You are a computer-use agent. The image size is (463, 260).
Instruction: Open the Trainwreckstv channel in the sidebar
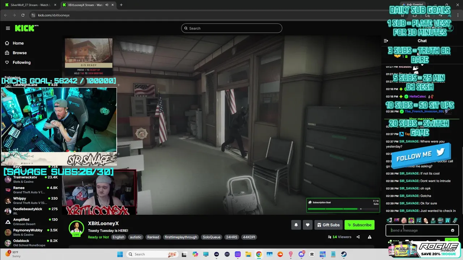[31, 179]
